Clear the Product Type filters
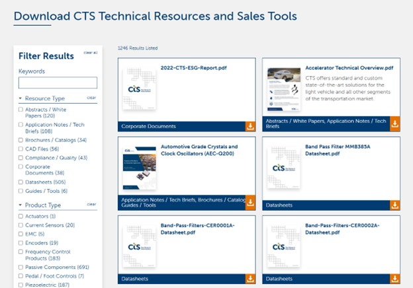413x288 pixels. pos(91,204)
